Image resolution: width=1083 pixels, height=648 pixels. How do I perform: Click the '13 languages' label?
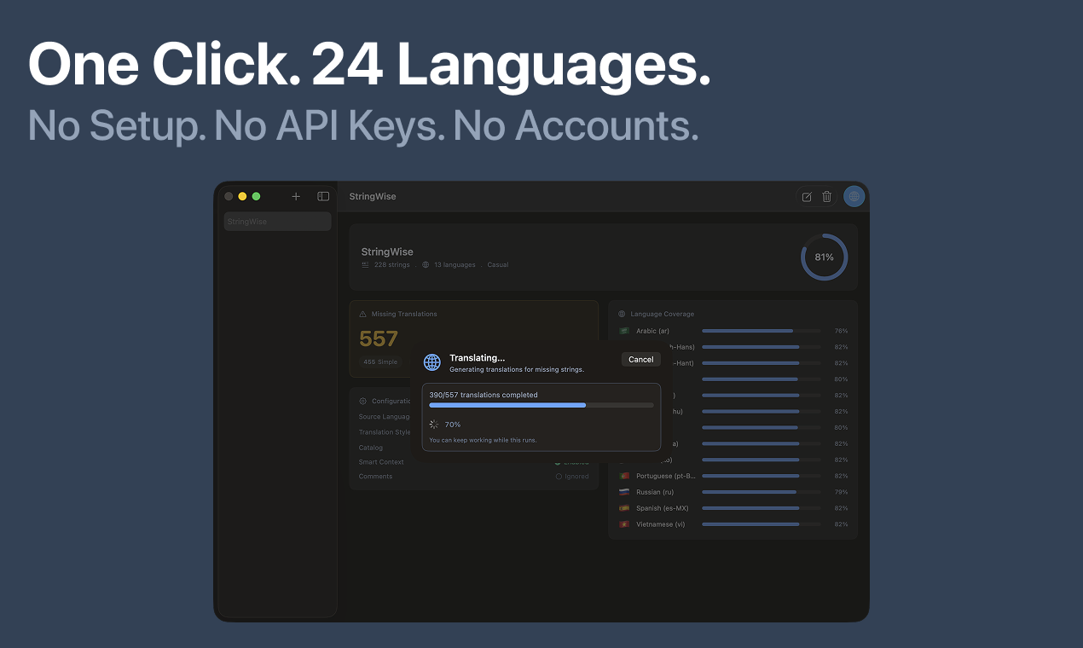click(x=455, y=265)
